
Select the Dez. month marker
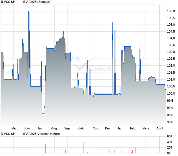(108, 128)
